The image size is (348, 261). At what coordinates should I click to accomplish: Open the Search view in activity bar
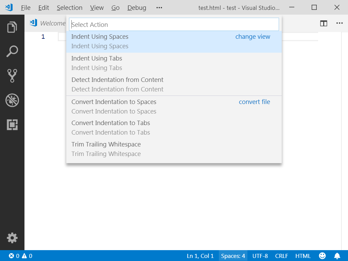12,51
